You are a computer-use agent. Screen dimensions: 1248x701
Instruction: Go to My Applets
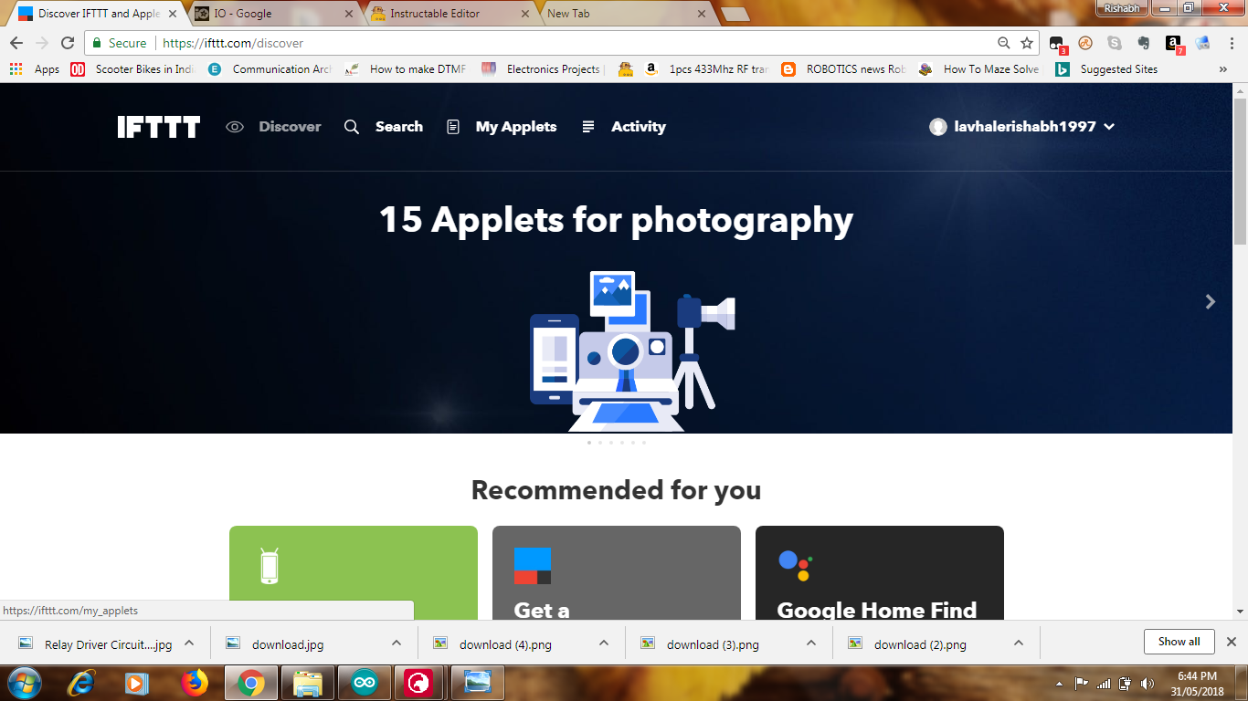[502, 127]
